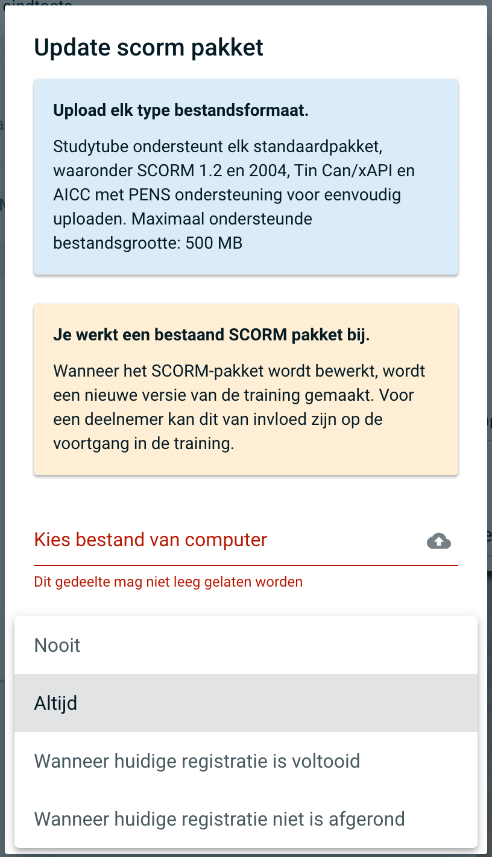Click the 'voortgang in de training.' warning line

tap(143, 443)
